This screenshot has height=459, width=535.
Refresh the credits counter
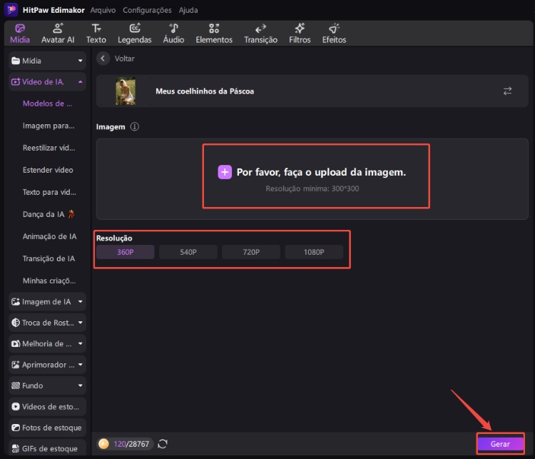(x=163, y=444)
